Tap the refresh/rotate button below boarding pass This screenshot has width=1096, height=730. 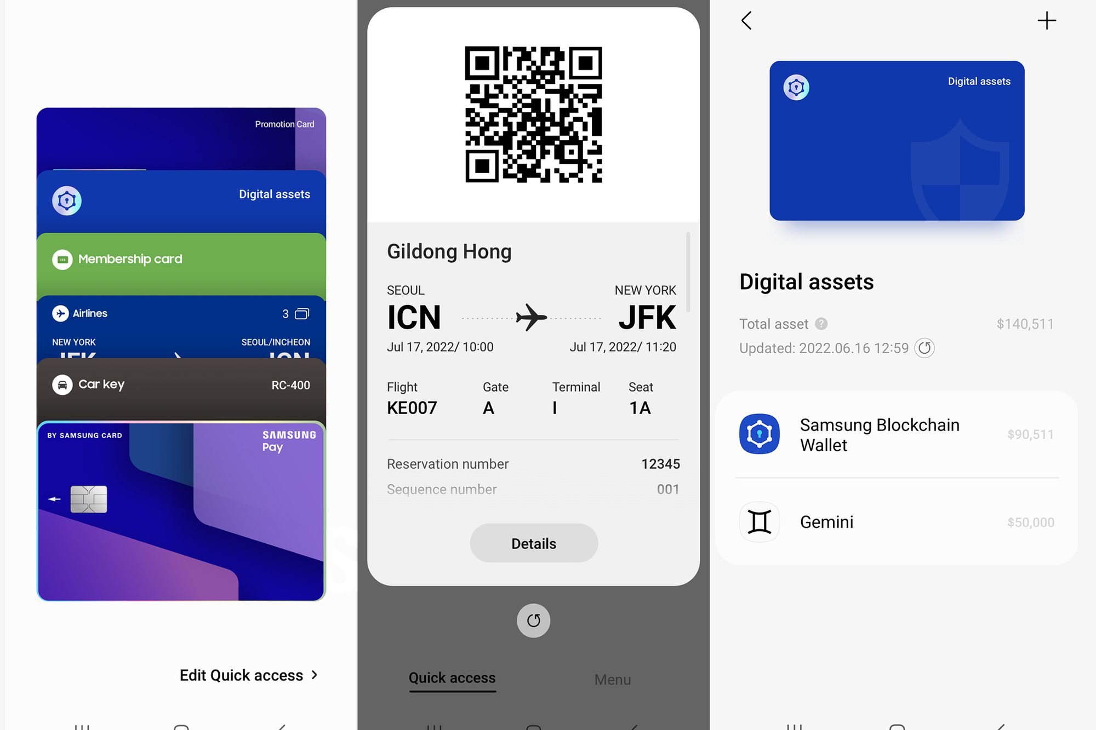click(533, 620)
